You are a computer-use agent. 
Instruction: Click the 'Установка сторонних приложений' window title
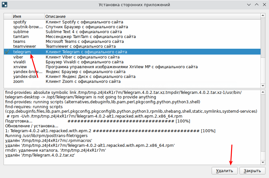(134, 5)
